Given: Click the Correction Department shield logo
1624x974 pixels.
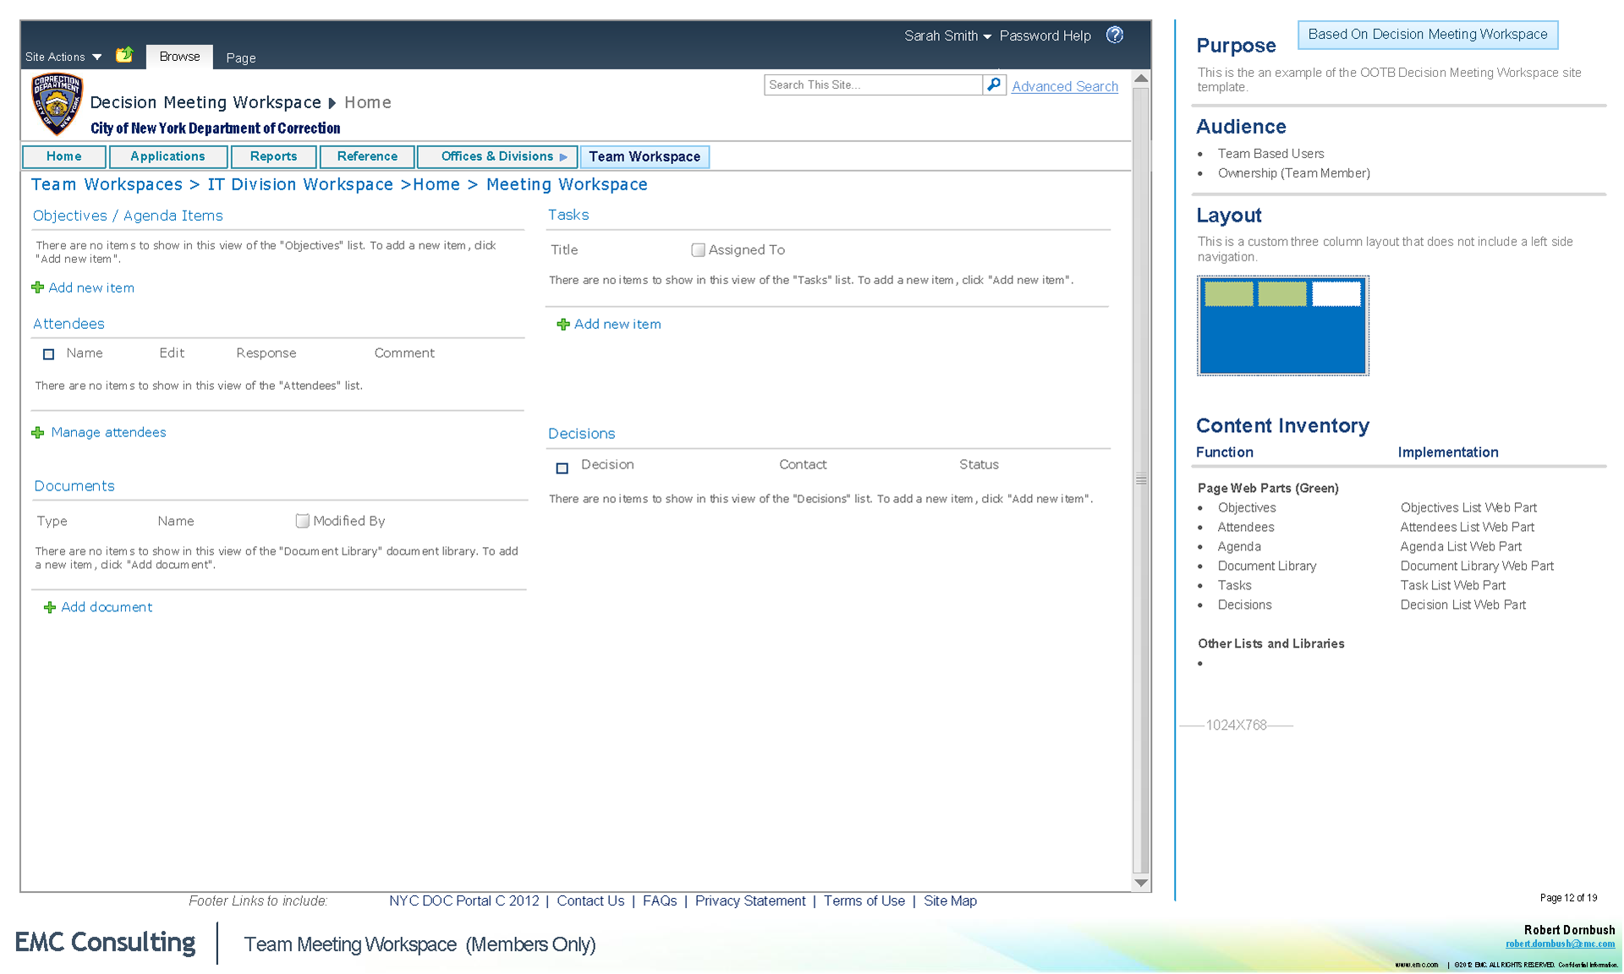Looking at the screenshot, I should 57,104.
